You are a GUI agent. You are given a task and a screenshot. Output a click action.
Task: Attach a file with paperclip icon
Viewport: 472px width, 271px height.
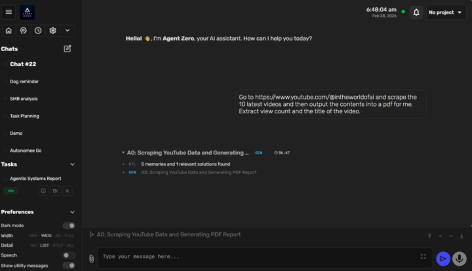pyautogui.click(x=91, y=259)
